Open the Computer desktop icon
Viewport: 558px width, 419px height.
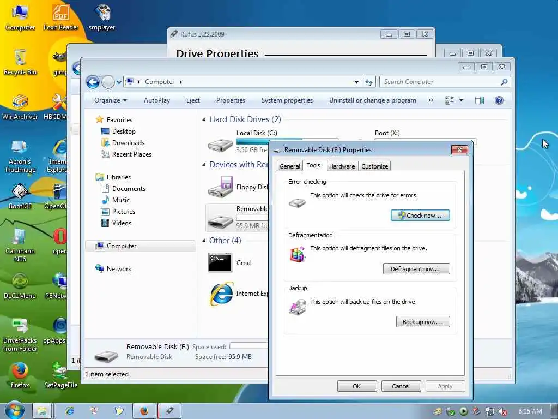(x=20, y=16)
